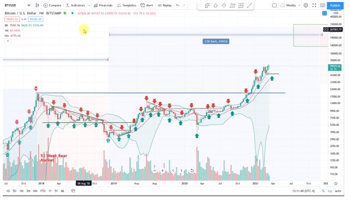Open the candlestick chart style selector

pos(38,5)
